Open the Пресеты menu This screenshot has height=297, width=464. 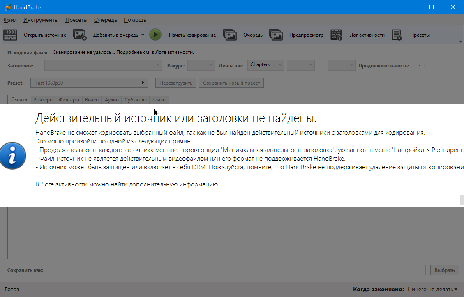click(76, 20)
